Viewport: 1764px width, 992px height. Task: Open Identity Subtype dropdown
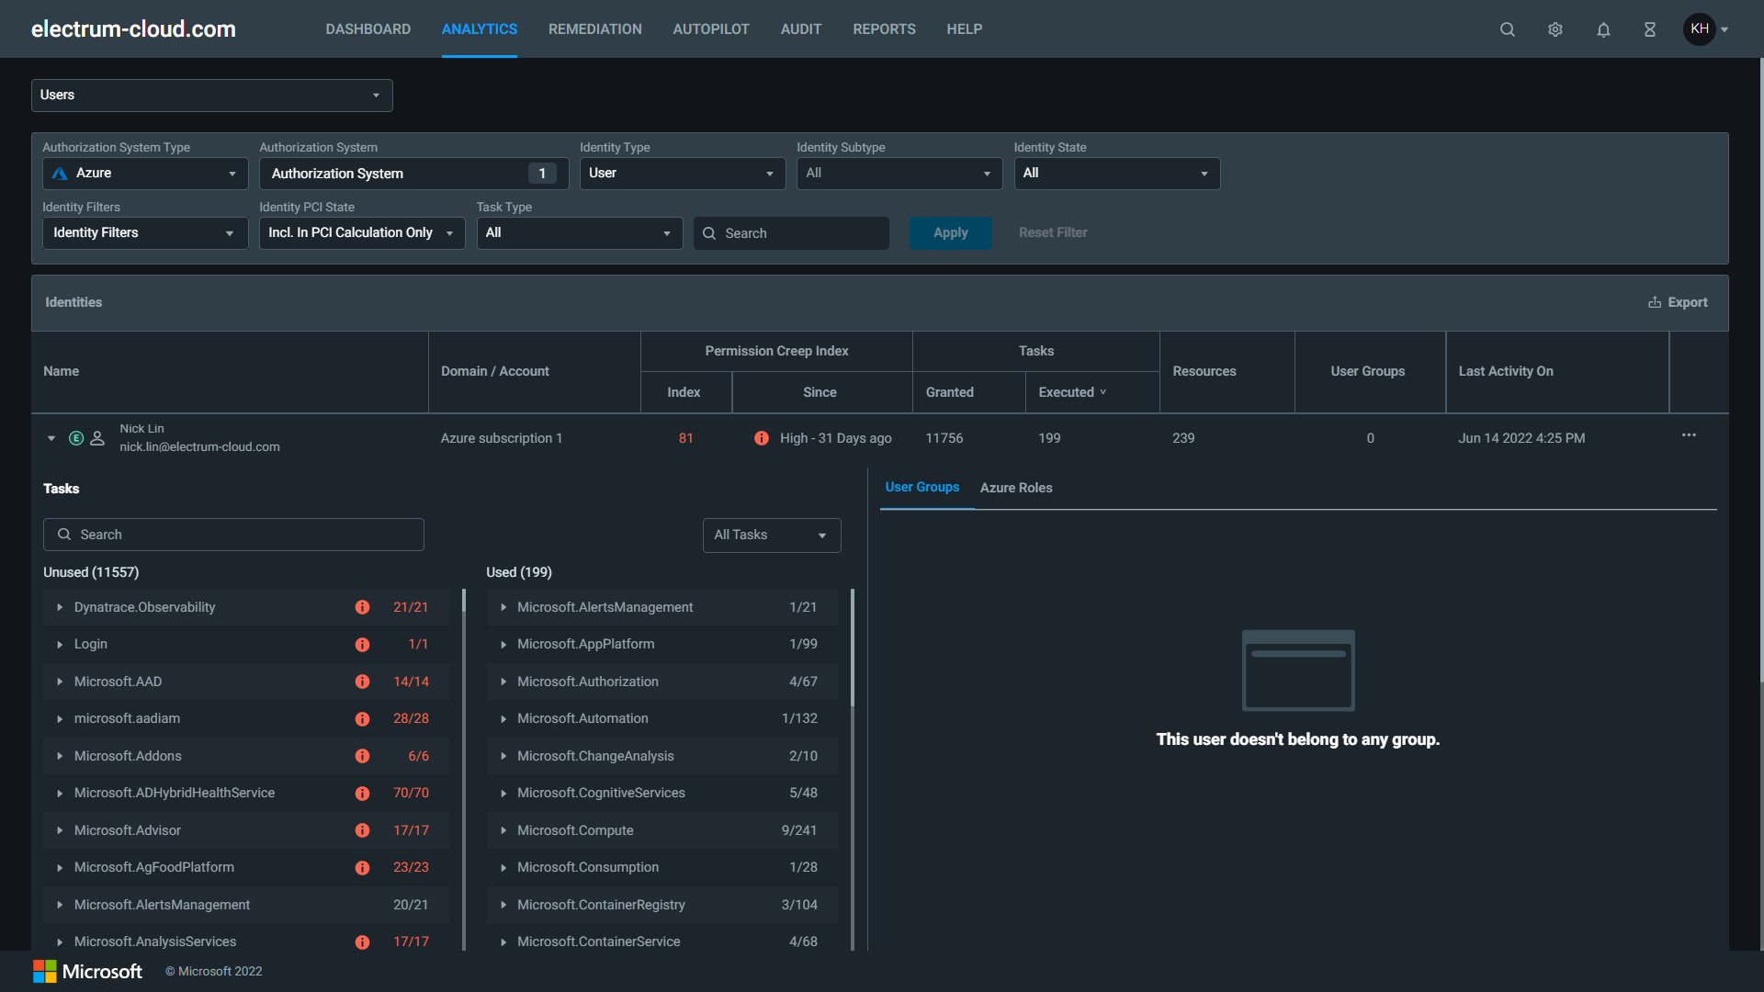pyautogui.click(x=899, y=174)
